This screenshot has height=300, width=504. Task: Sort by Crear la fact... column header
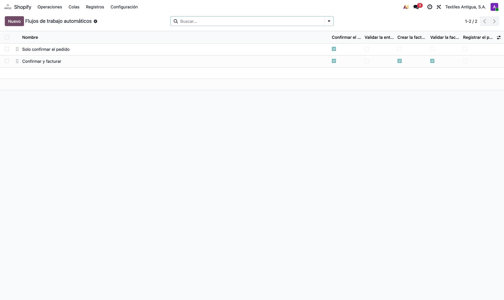click(x=411, y=37)
